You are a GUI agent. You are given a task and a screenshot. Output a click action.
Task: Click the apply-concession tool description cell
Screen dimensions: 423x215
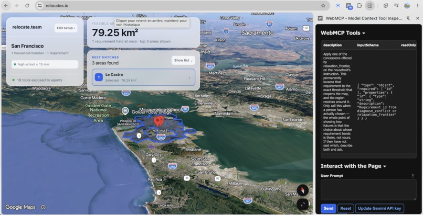[x=338, y=101]
